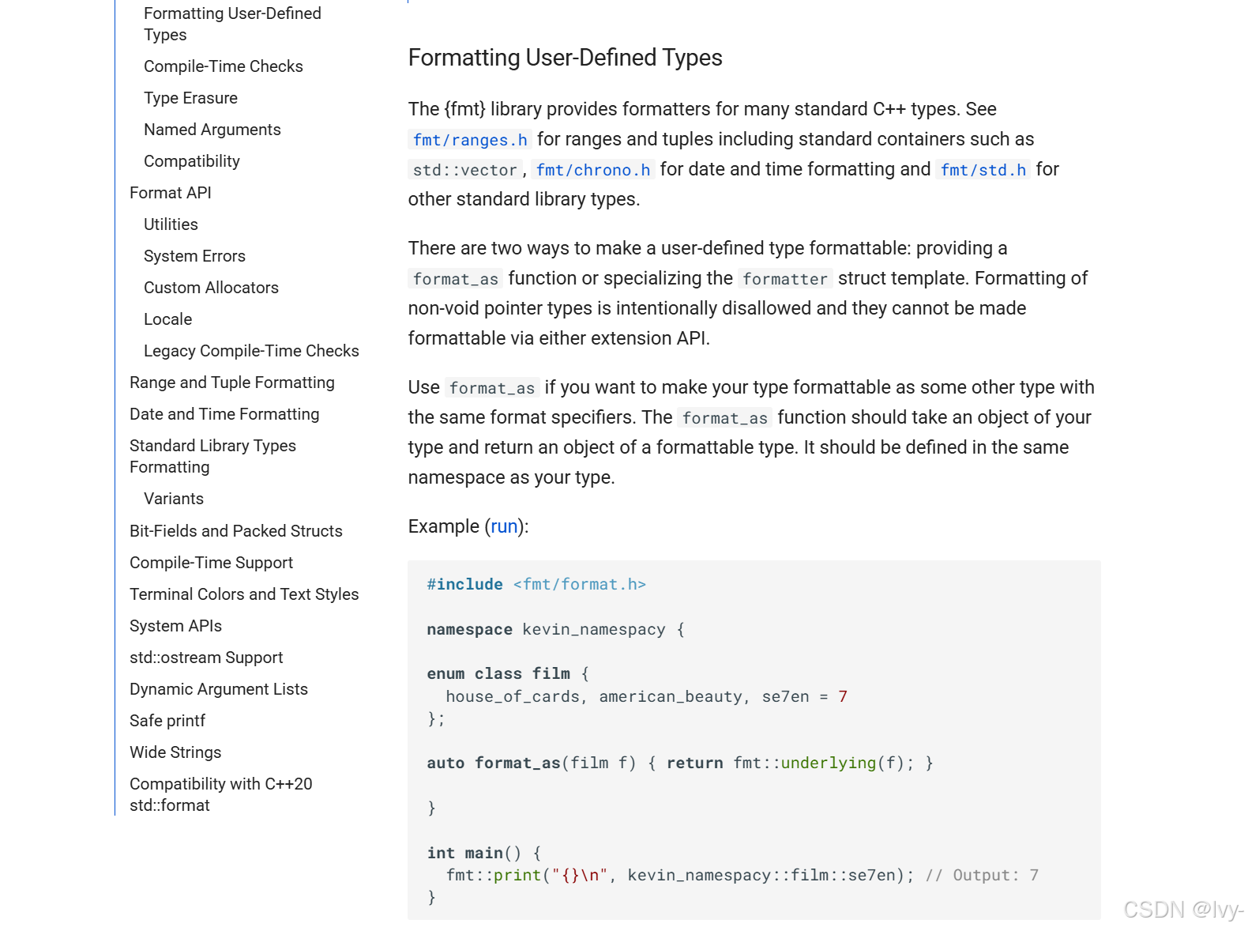Viewport: 1248px width, 931px height.
Task: Open Formatting User-Defined Types sidebar link
Action: 232,24
